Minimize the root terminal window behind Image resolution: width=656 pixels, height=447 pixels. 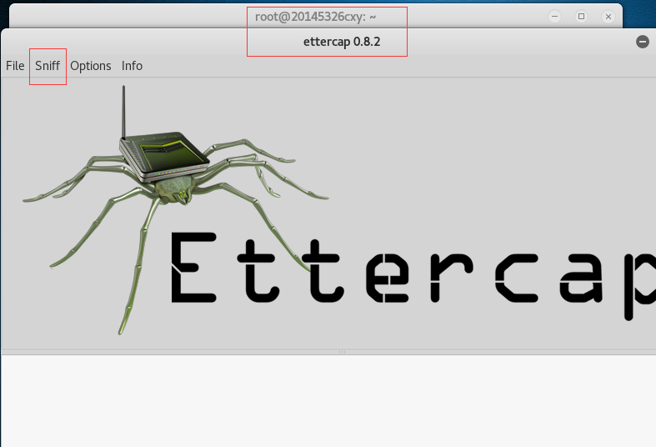555,17
